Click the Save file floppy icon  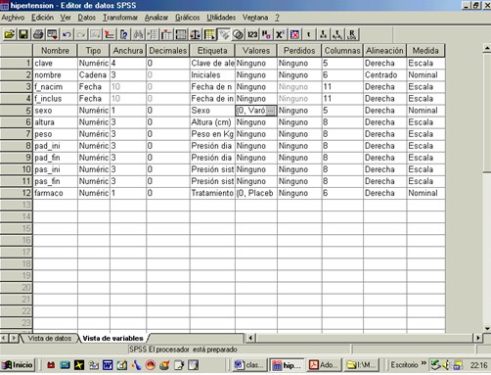click(x=23, y=34)
